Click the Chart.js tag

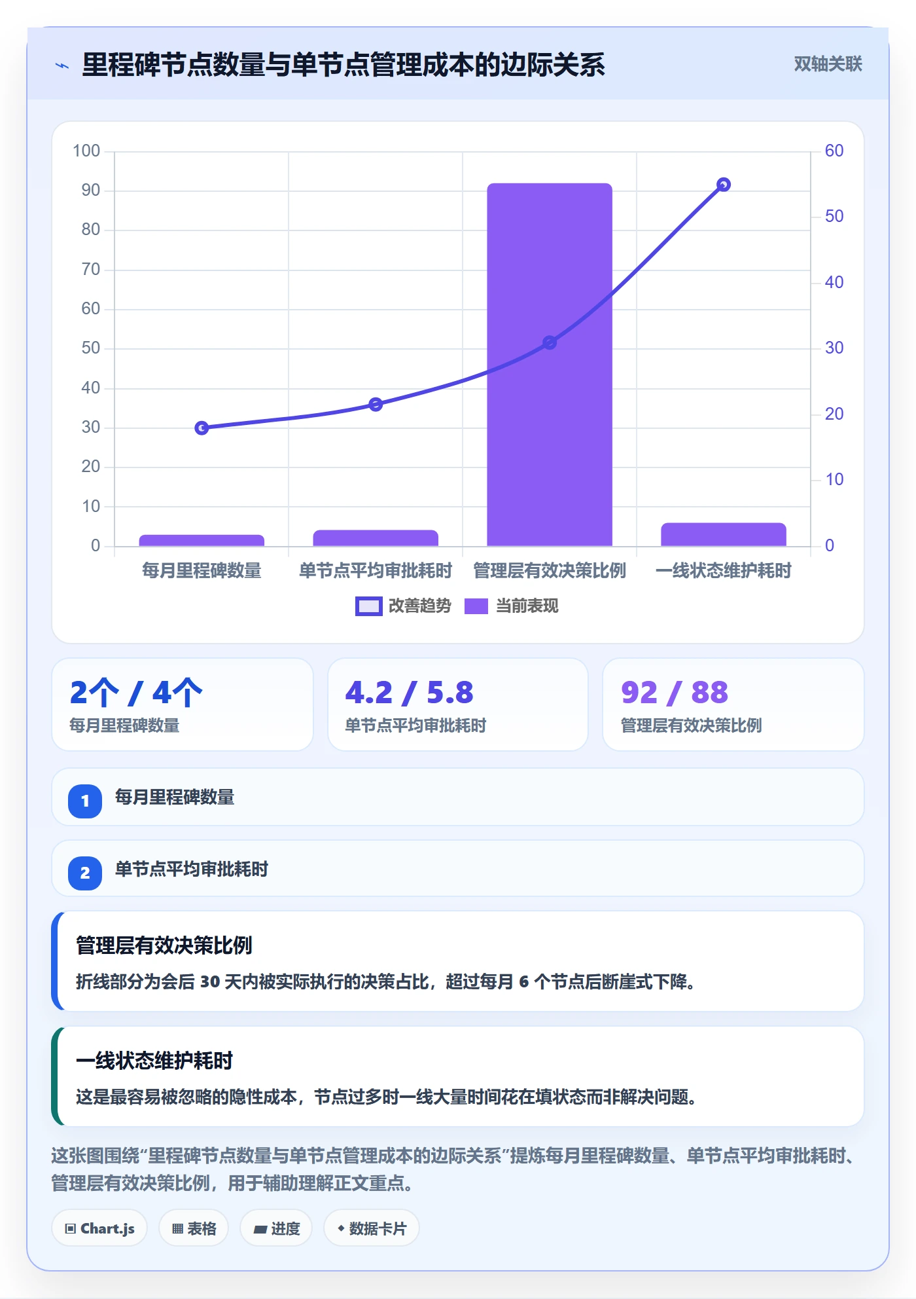pyautogui.click(x=99, y=1228)
